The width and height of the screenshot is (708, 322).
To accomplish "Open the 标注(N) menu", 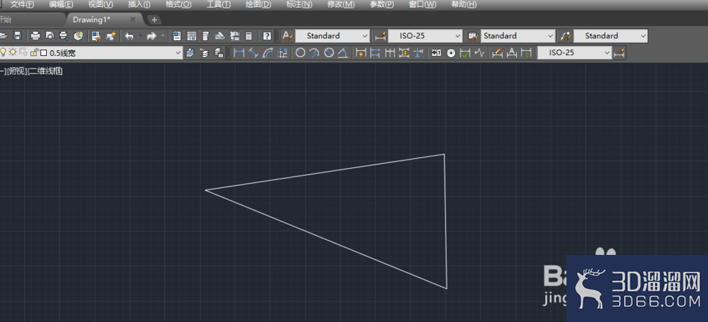I will 299,4.
